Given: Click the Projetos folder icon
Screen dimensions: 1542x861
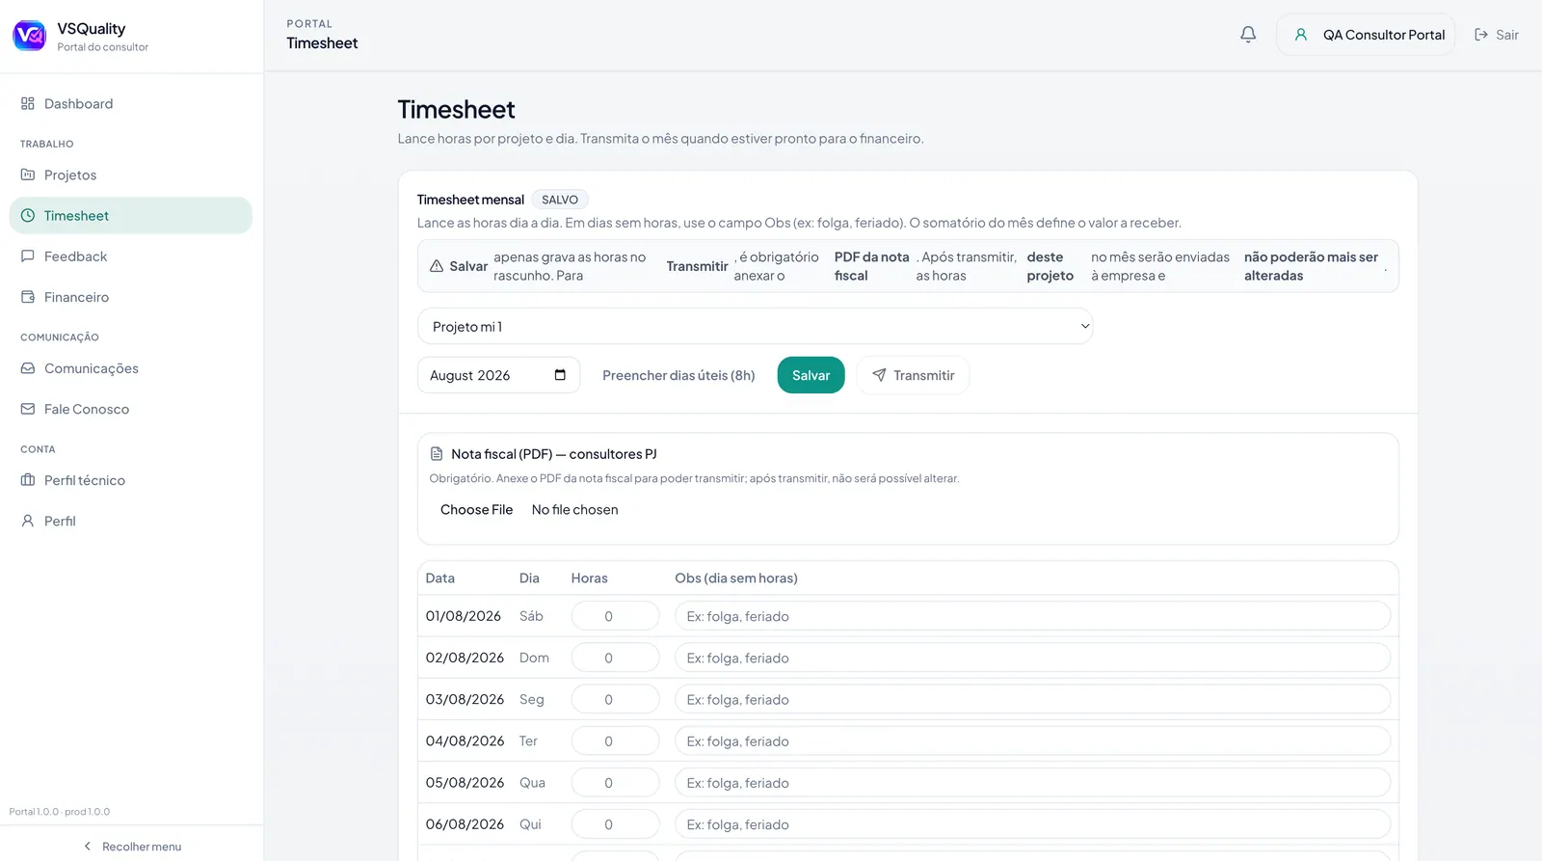Looking at the screenshot, I should pos(28,175).
